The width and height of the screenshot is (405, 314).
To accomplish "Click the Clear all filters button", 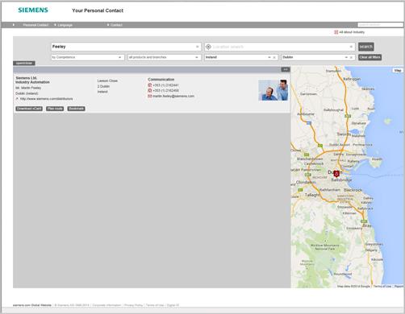I will click(370, 57).
